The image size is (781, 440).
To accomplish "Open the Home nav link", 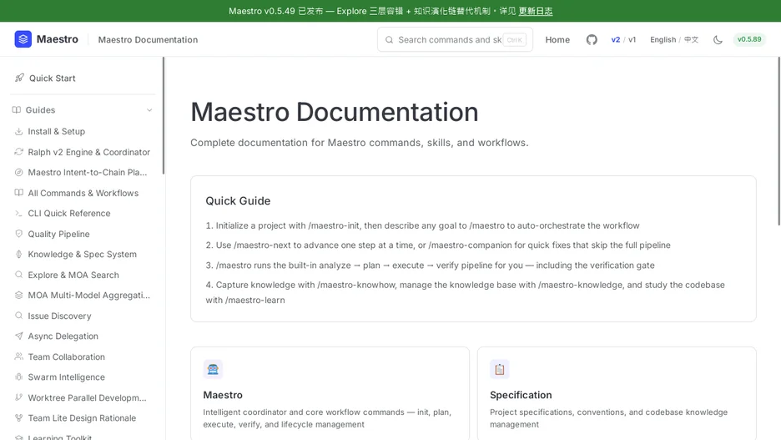I will pyautogui.click(x=557, y=40).
